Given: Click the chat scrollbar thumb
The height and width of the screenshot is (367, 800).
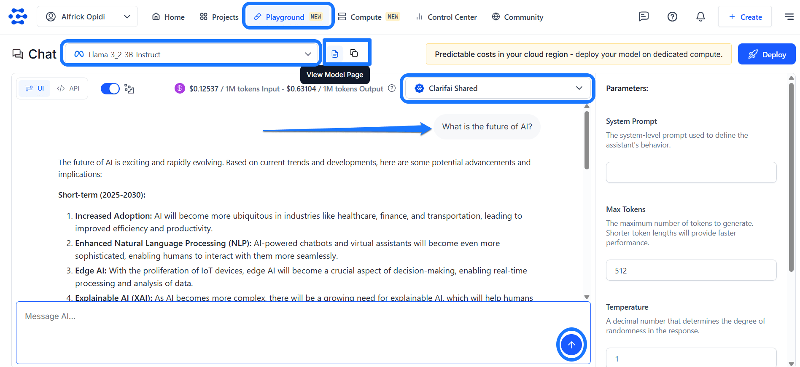Looking at the screenshot, I should (x=587, y=140).
